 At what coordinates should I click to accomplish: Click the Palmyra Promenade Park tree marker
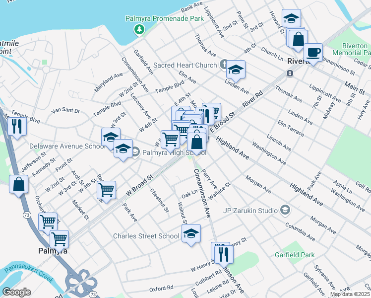(x=139, y=30)
